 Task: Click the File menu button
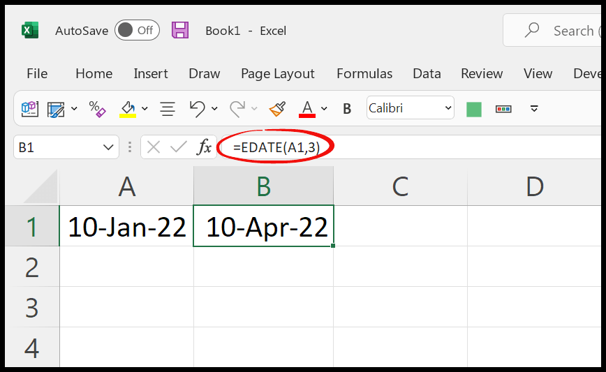pyautogui.click(x=37, y=73)
